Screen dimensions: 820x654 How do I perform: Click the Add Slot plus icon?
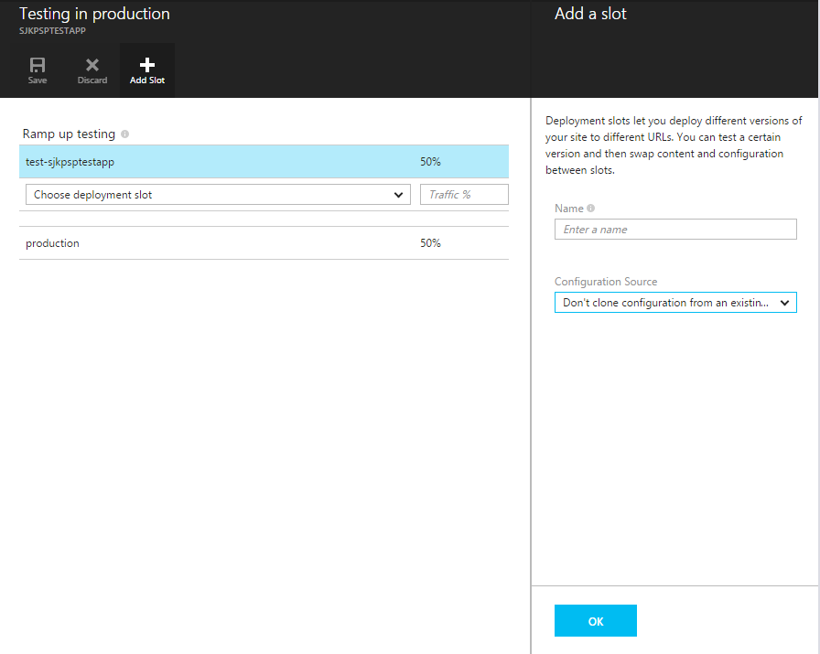tap(146, 65)
